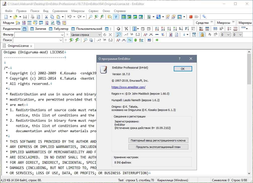Open Find with the magnifier toolbar icon

91,17
